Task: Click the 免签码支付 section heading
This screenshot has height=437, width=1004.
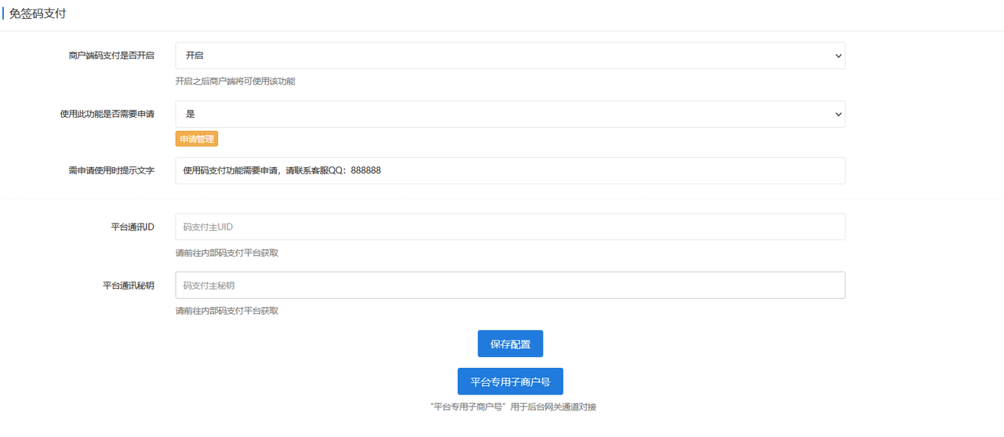Action: pos(38,13)
